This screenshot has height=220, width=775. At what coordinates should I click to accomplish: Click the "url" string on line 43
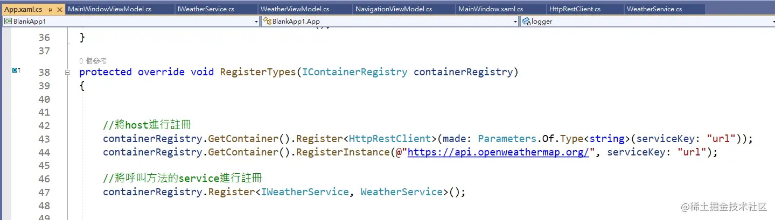pos(721,139)
